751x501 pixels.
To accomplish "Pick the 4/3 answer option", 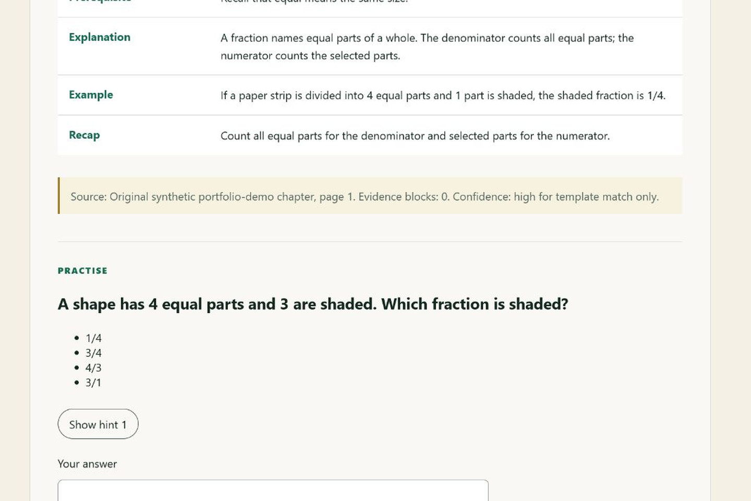I will click(93, 368).
